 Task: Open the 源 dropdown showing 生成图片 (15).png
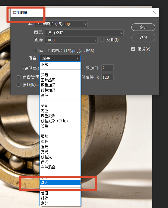click(61, 24)
